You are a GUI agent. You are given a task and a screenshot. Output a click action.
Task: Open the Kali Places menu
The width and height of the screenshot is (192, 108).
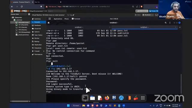67,19
